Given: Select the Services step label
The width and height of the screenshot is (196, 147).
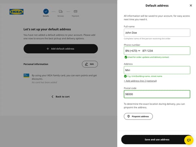Looking at the screenshot, I should (x=61, y=16).
